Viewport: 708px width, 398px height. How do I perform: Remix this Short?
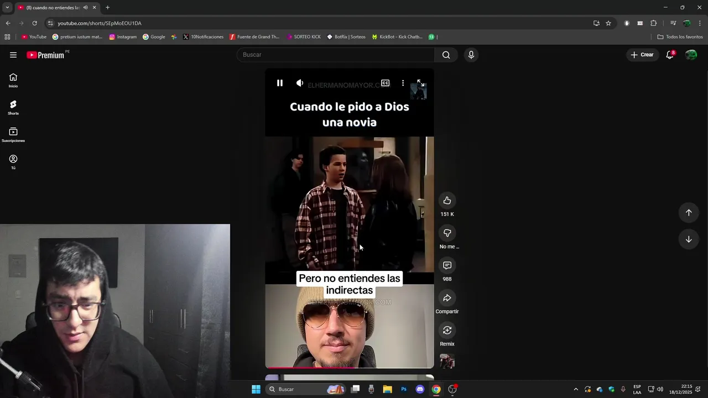pos(447,331)
